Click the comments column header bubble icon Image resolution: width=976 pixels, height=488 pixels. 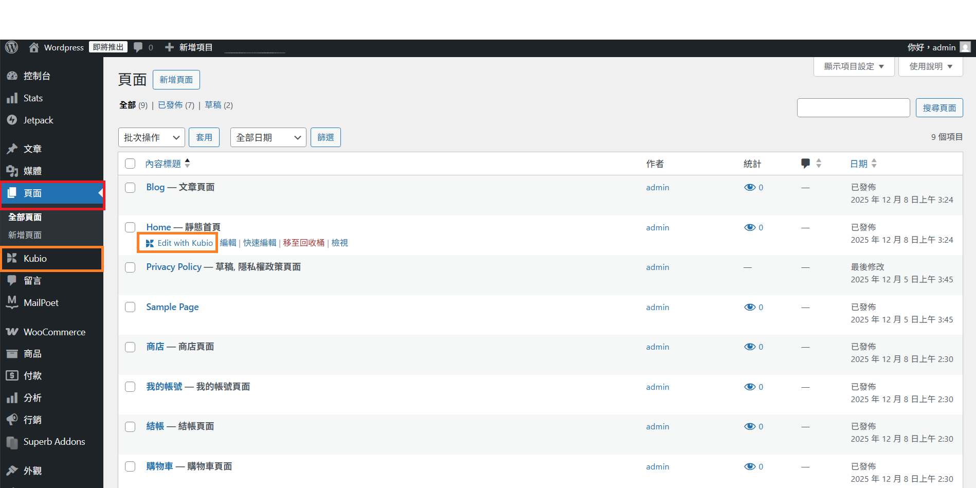805,164
